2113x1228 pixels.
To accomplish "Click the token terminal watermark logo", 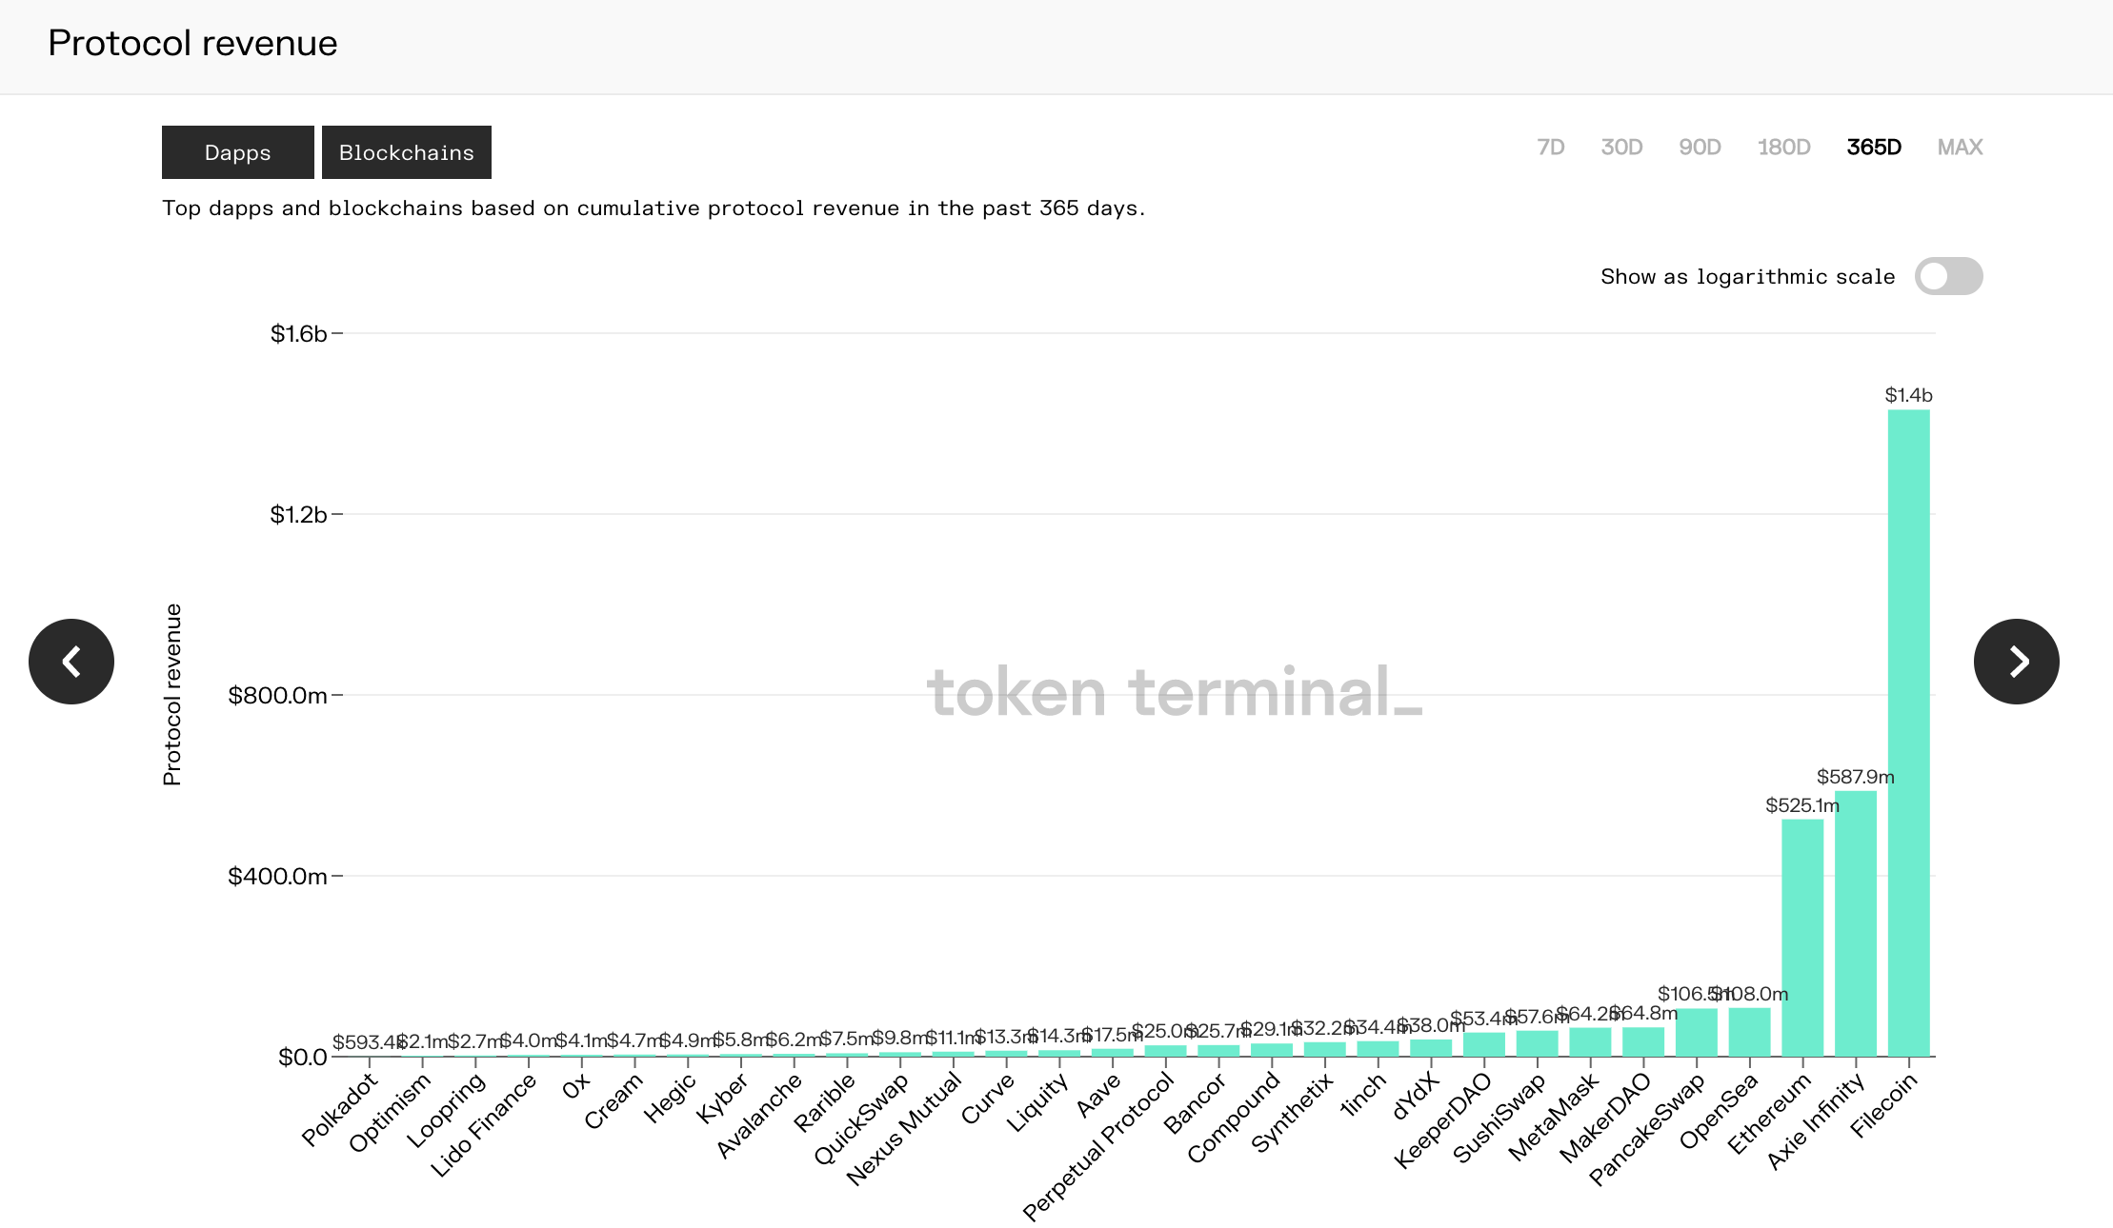I will pos(1174,692).
